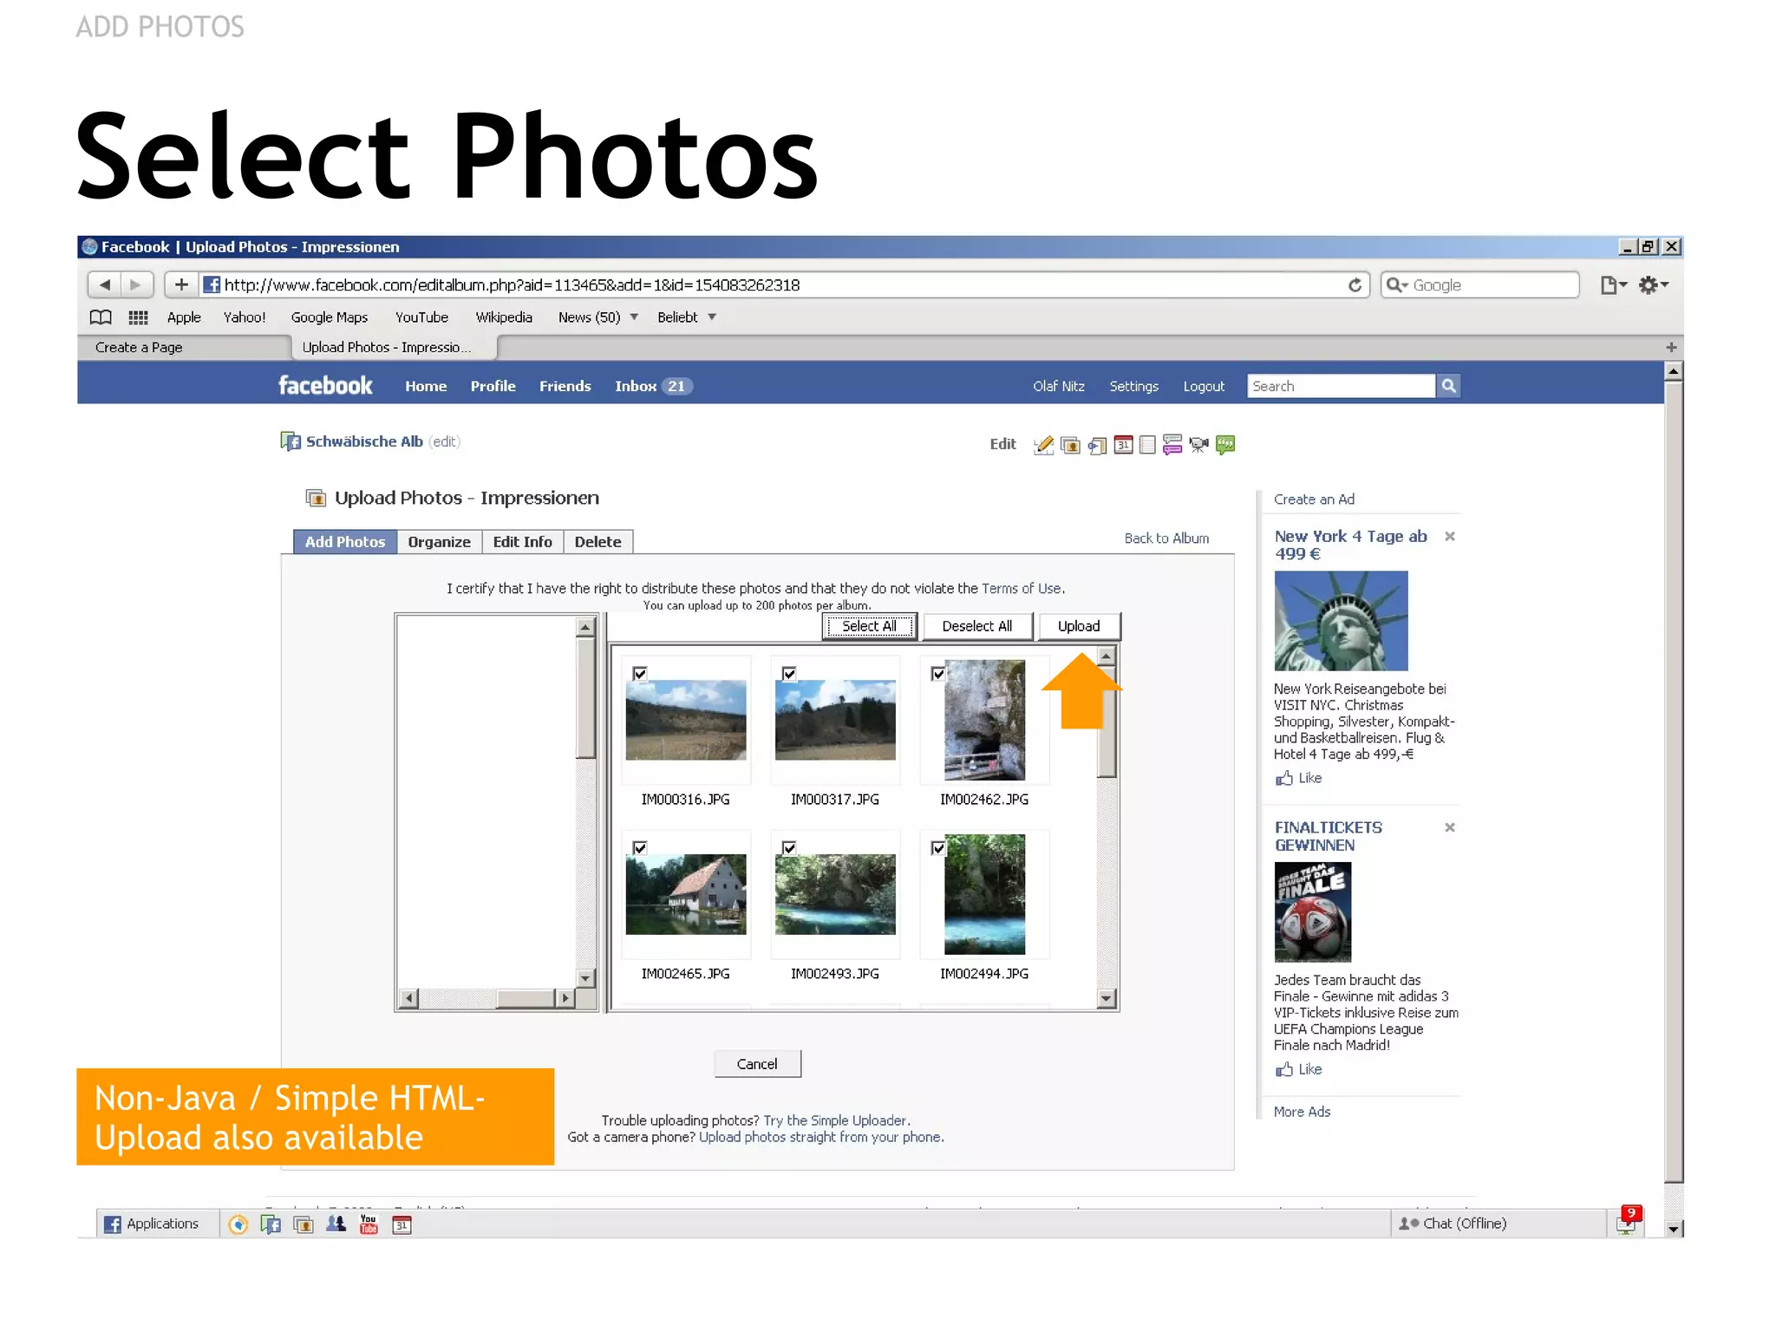The height and width of the screenshot is (1332, 1776).
Task: Open notifications icon with red 9 badge
Action: click(1629, 1221)
